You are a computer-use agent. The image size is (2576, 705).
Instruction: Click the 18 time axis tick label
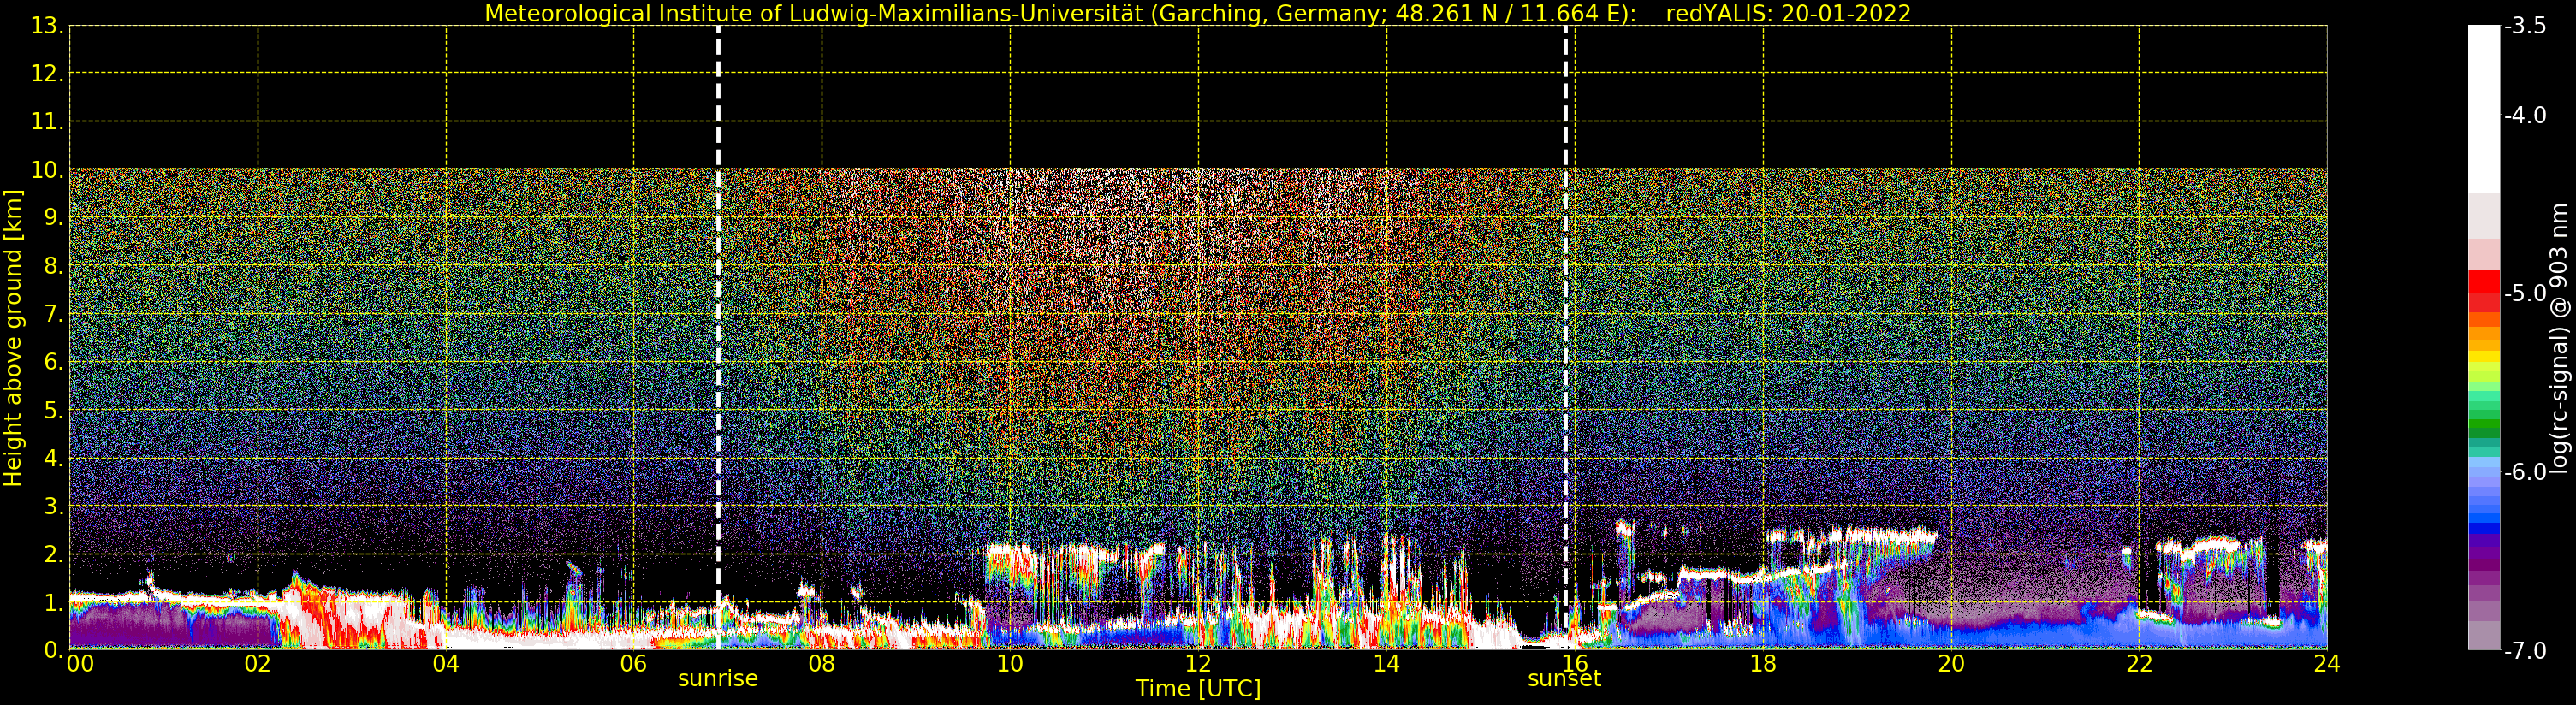point(1763,664)
